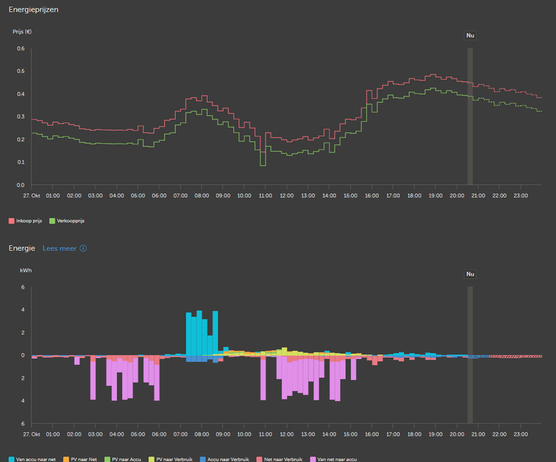Hide the Net naar Verbruik series

(279, 459)
